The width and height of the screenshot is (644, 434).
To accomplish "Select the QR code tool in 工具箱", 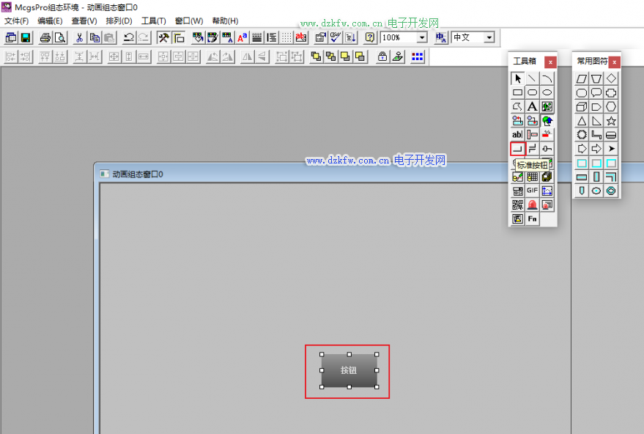I will [x=517, y=205].
